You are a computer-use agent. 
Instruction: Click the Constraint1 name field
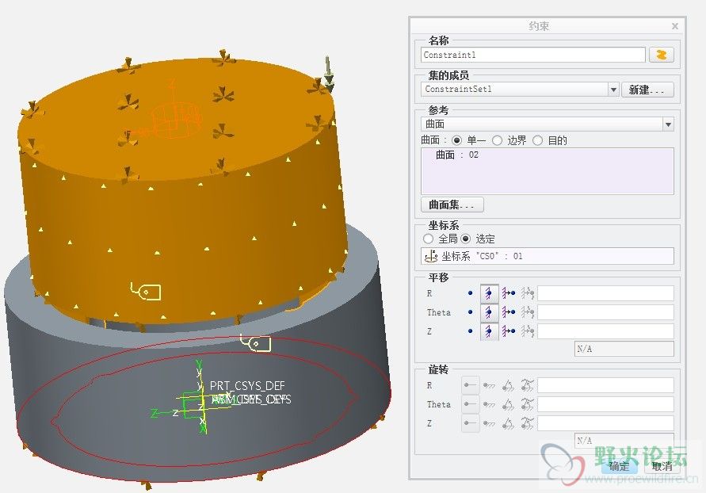tap(533, 55)
